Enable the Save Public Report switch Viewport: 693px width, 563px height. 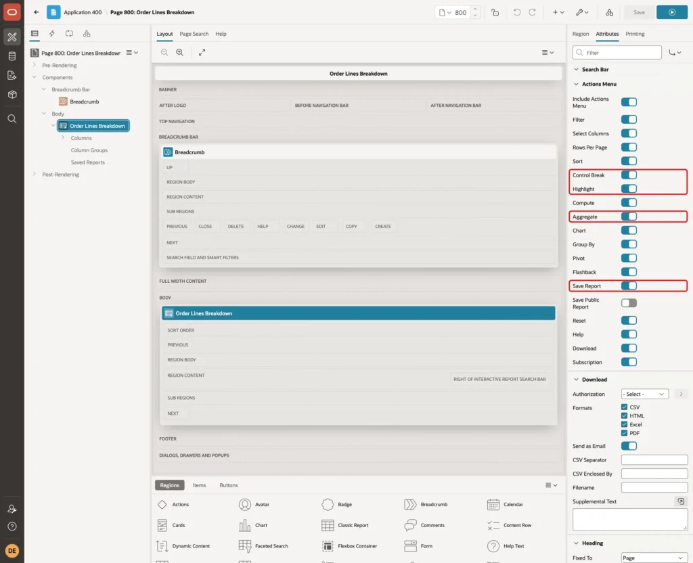629,303
